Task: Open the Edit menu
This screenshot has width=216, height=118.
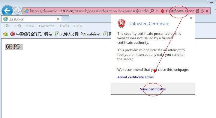Action: click(18, 26)
